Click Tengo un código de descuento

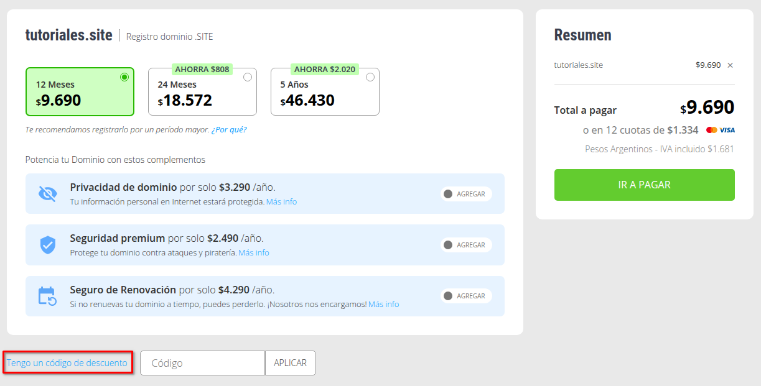click(x=67, y=363)
